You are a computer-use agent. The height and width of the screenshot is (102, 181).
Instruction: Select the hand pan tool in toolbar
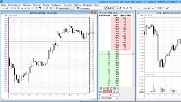[131, 8]
